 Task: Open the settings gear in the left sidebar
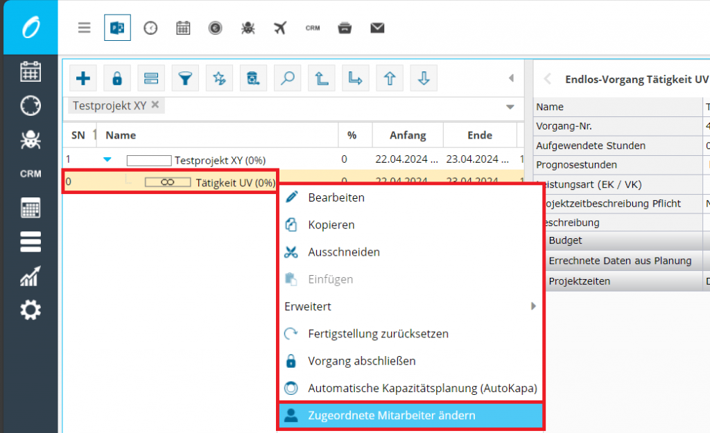pos(30,310)
